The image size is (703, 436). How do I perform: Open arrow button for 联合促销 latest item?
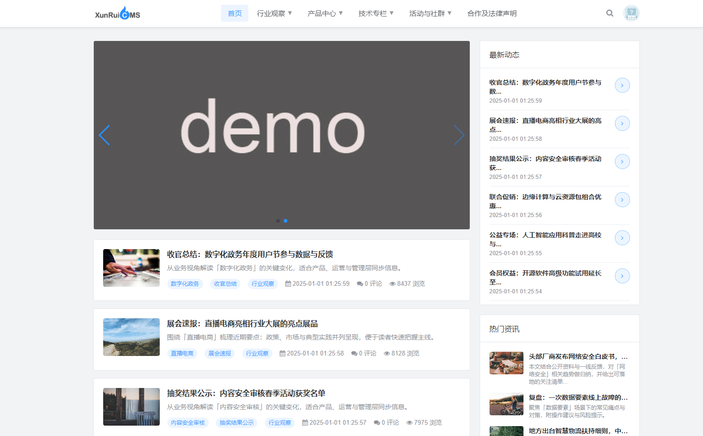pyautogui.click(x=622, y=200)
